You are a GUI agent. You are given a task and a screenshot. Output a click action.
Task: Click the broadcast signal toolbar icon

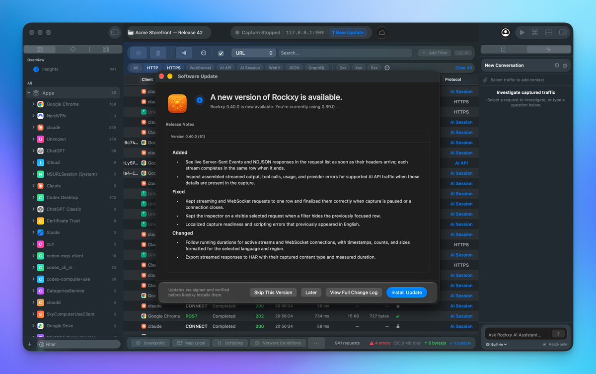pos(184,53)
